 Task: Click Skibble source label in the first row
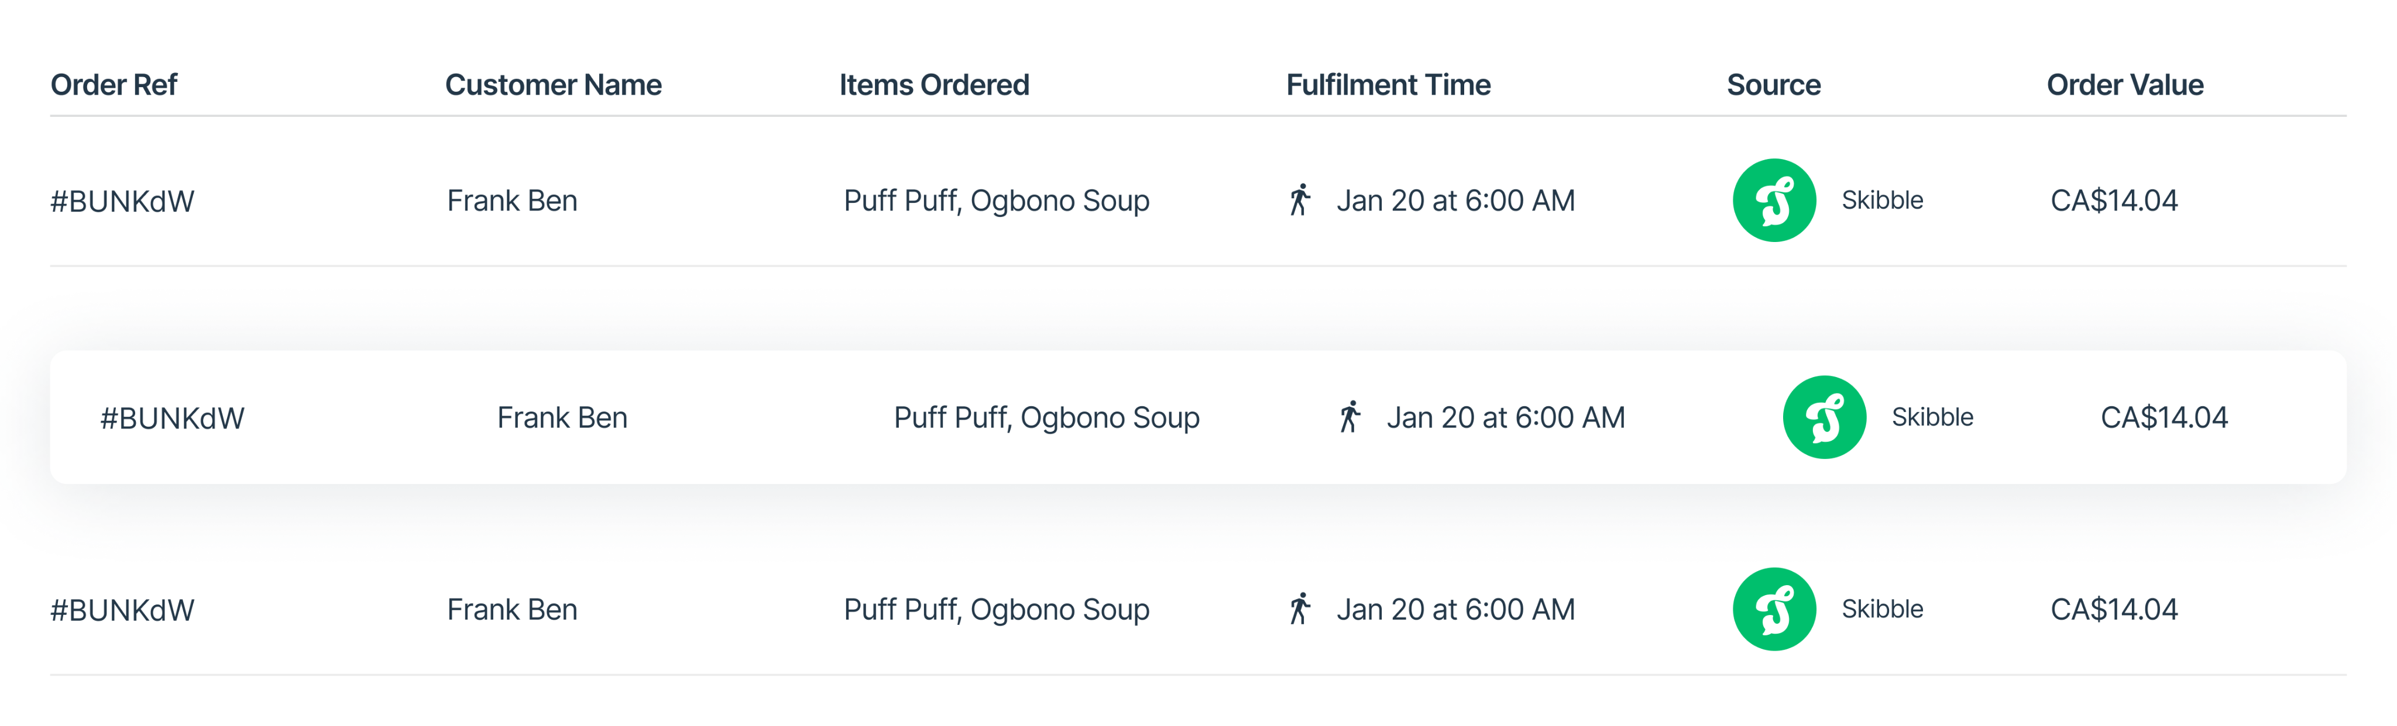tap(1881, 200)
